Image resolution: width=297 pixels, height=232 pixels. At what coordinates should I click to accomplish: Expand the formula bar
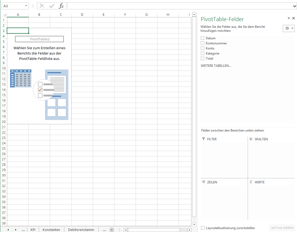[295, 6]
